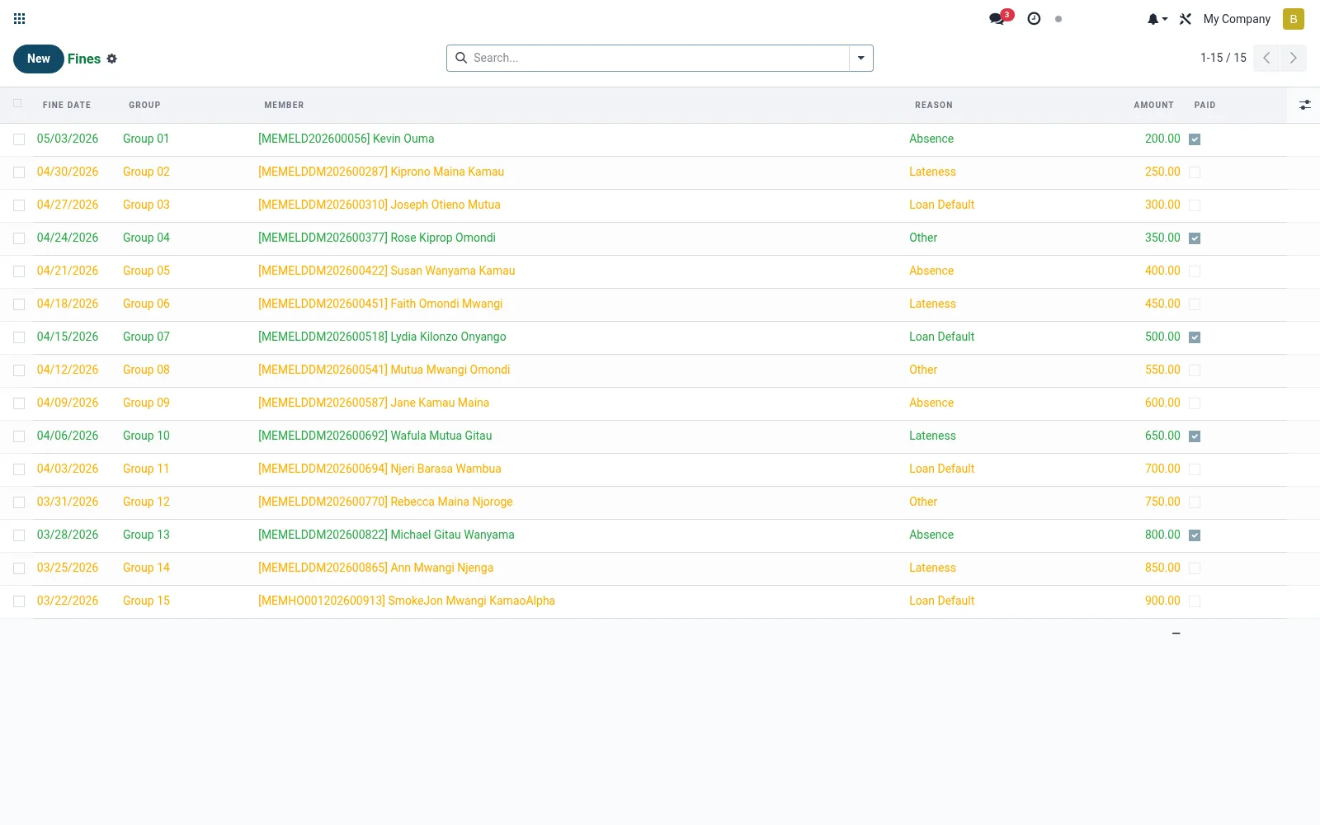Open the activities clock icon
This screenshot has width=1320, height=825.
1034,18
